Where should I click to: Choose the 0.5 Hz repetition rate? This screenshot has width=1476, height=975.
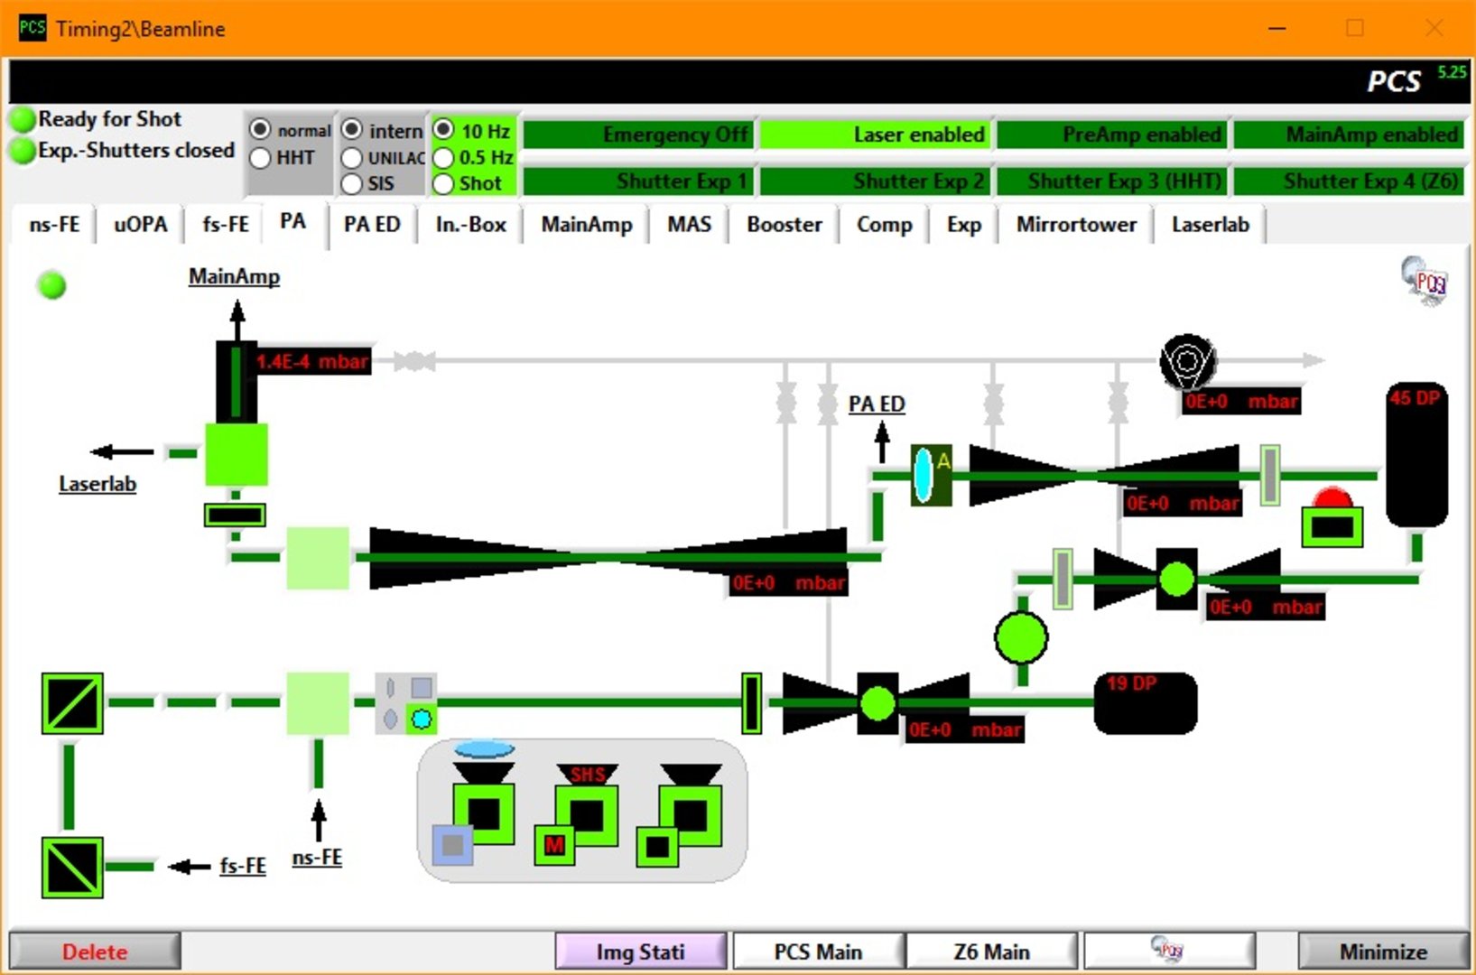[443, 158]
